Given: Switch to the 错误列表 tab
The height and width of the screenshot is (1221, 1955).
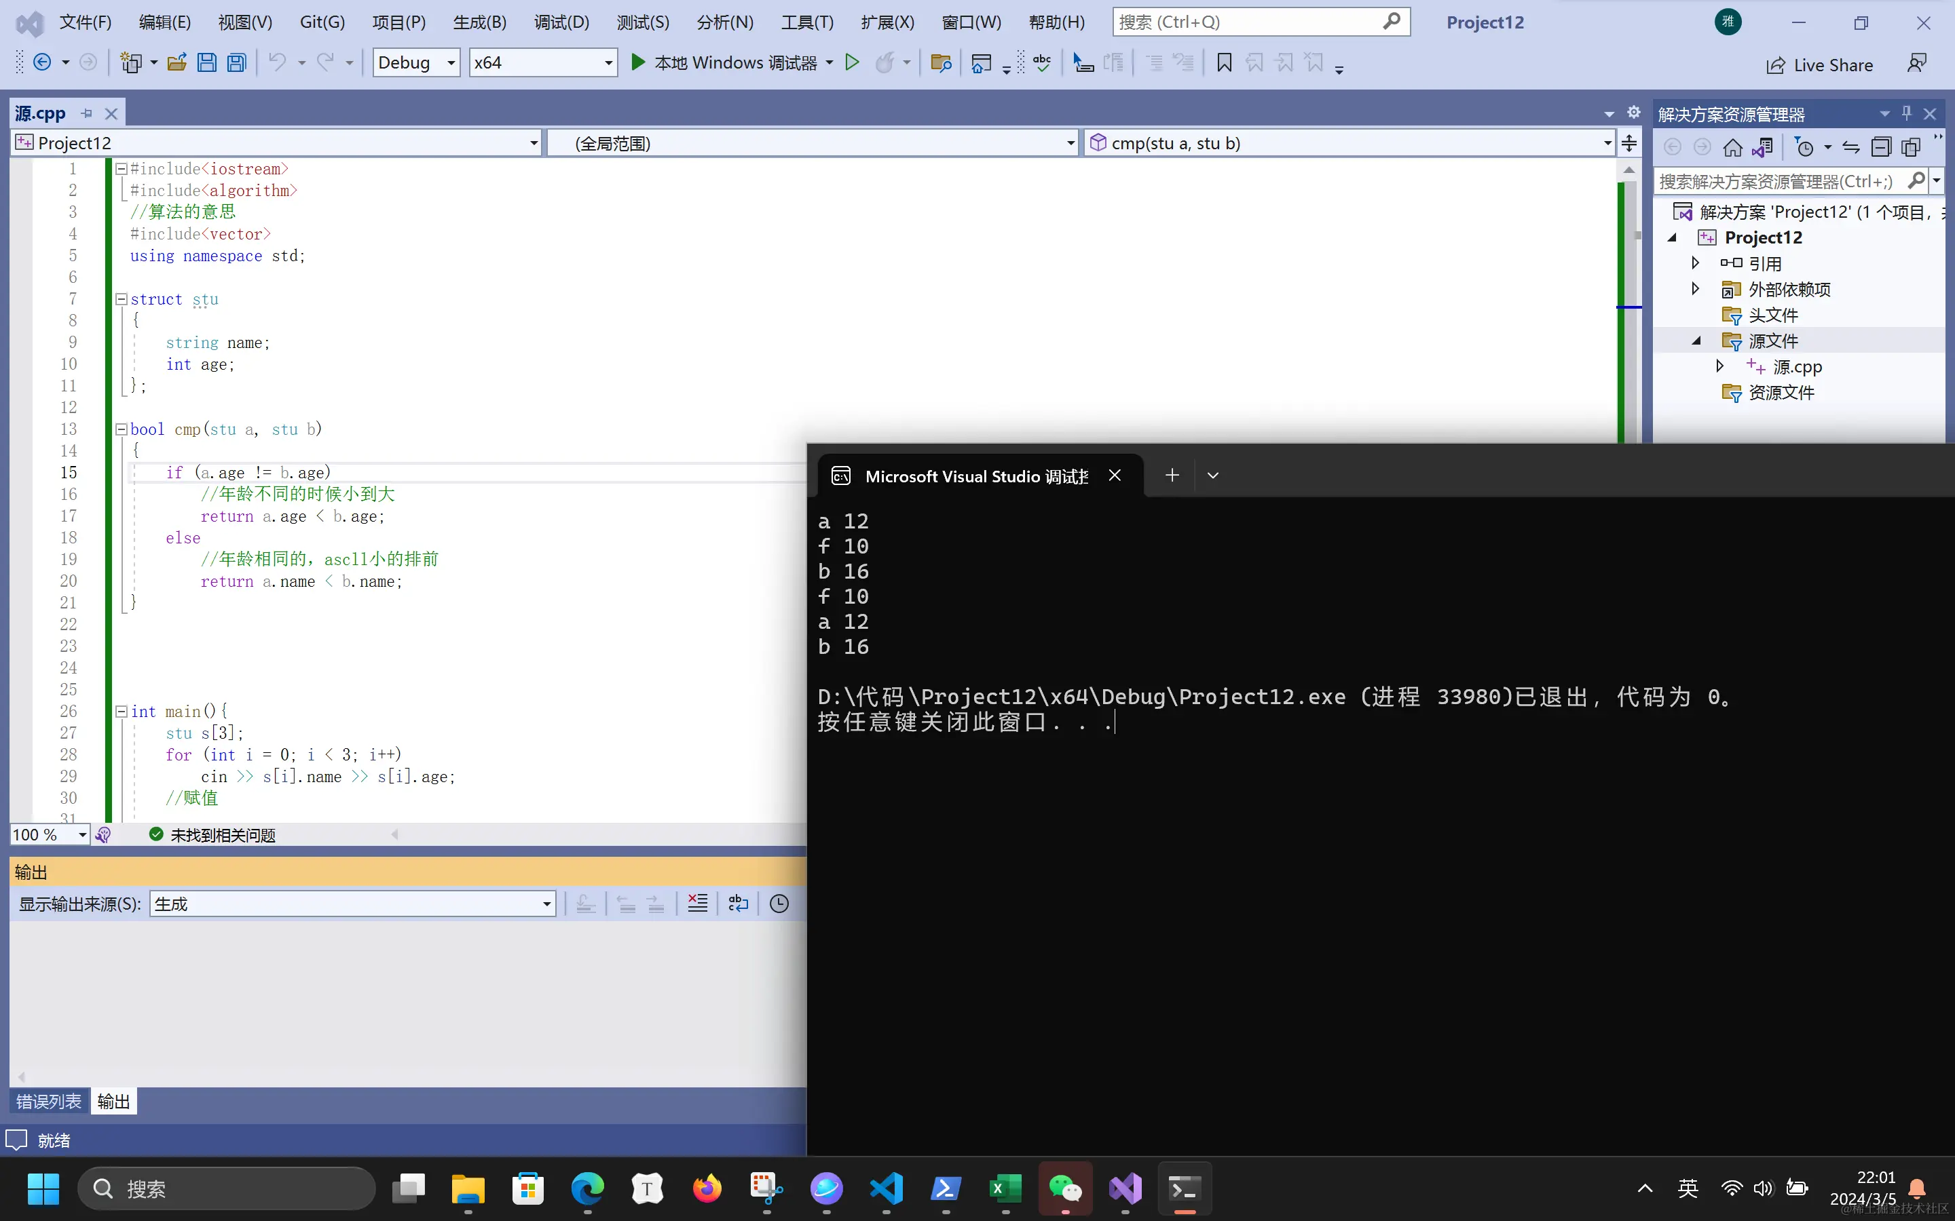Looking at the screenshot, I should pyautogui.click(x=48, y=1102).
